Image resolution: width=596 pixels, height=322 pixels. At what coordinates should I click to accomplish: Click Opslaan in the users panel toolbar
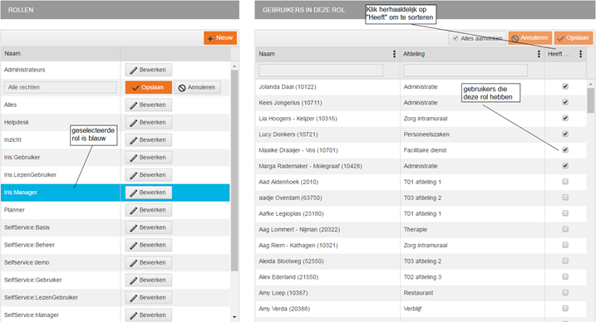[574, 38]
